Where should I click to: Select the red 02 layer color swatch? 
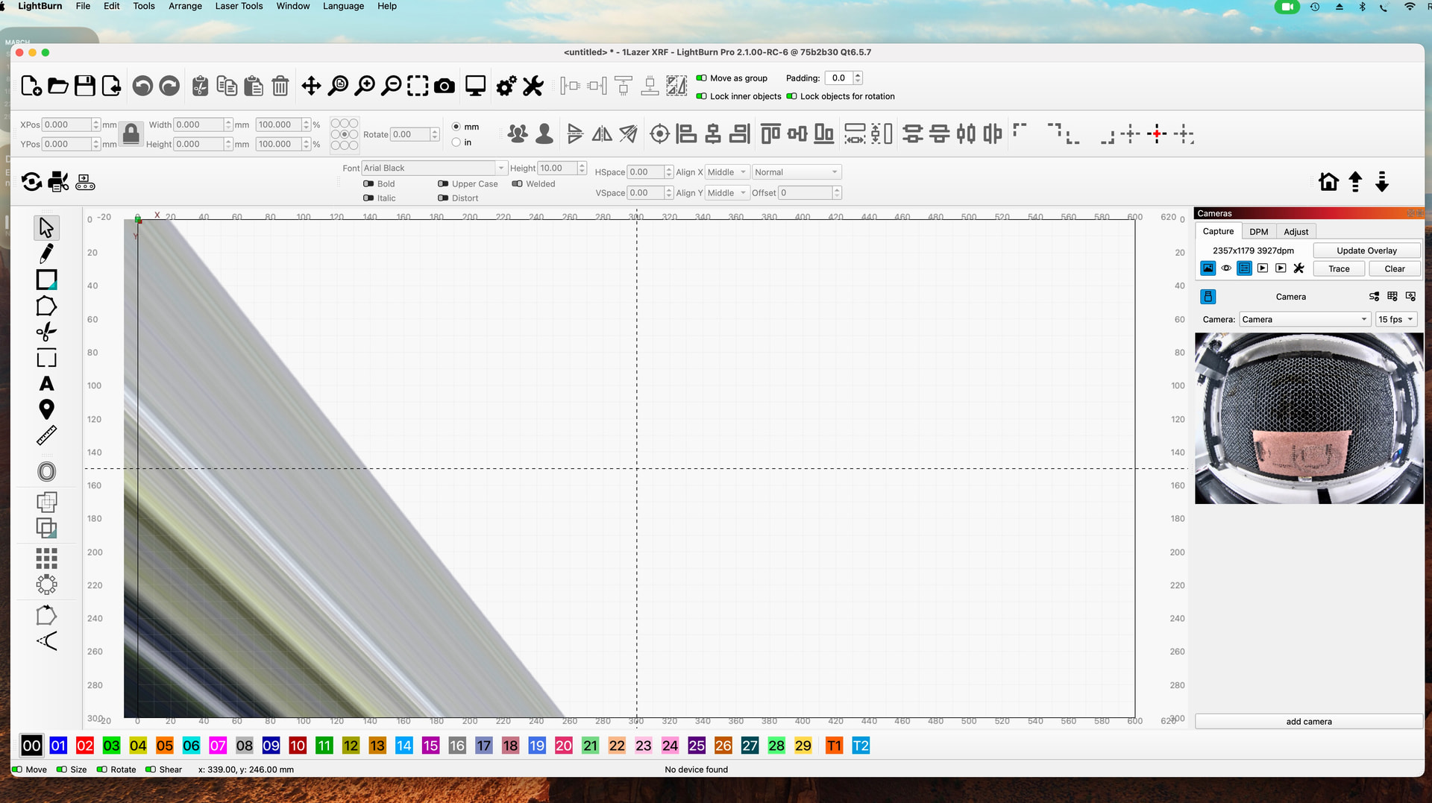85,746
